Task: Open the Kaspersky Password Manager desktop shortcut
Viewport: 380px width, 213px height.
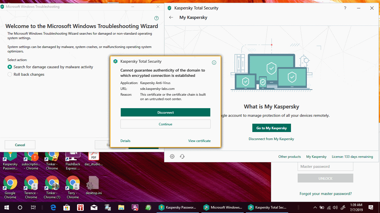Action: pos(10,161)
